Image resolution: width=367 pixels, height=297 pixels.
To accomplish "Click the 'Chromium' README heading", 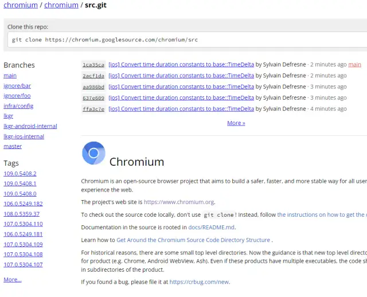I will [136, 162].
